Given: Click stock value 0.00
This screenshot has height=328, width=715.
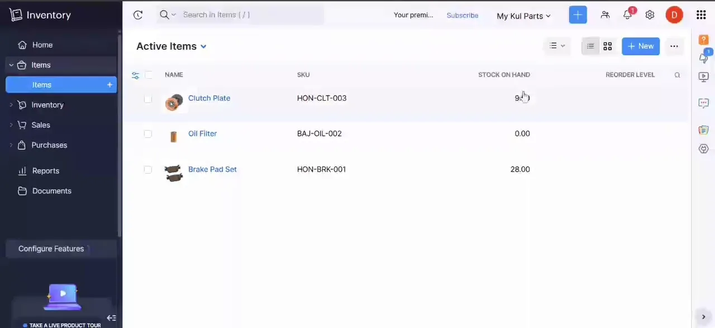Looking at the screenshot, I should tap(522, 134).
